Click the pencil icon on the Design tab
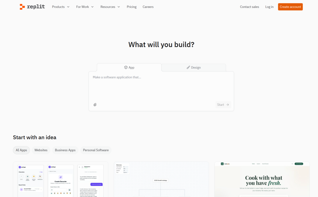 (188, 67)
